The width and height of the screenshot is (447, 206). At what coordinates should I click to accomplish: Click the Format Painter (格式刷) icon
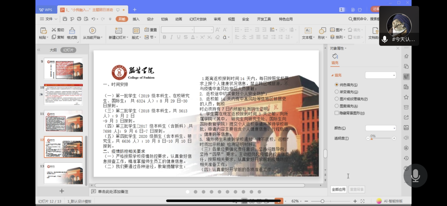point(72,31)
